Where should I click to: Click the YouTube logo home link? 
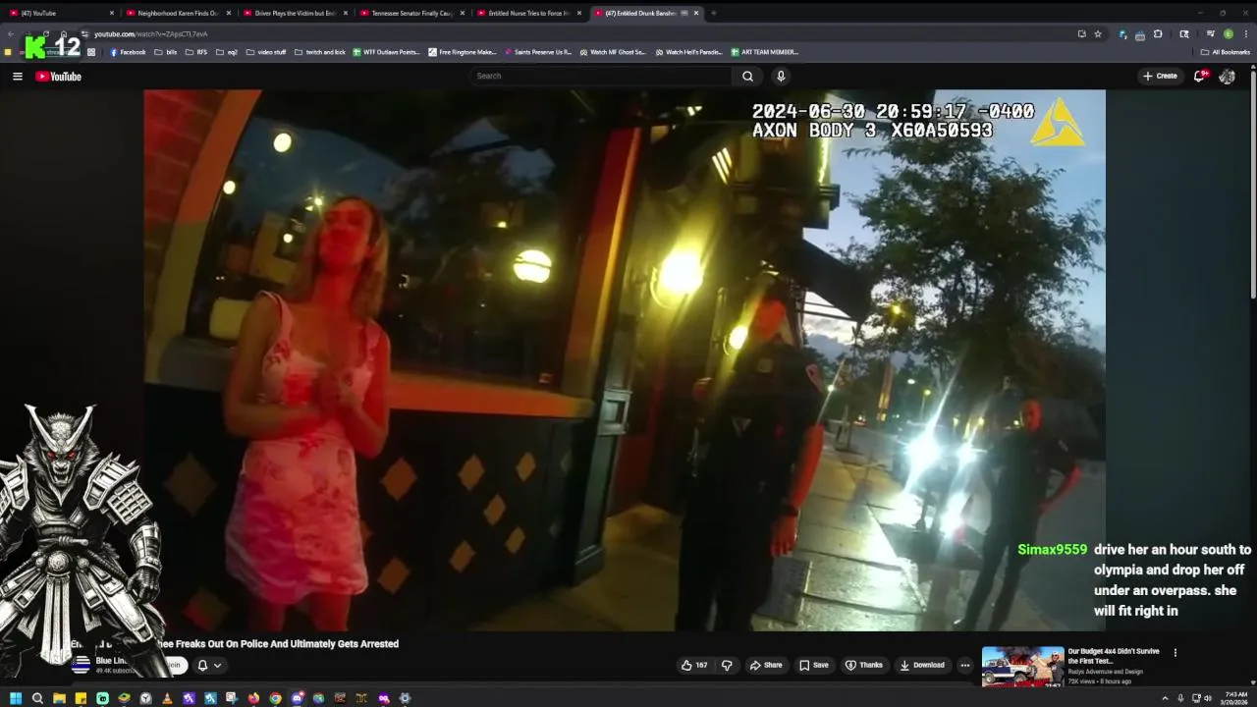[x=58, y=76]
